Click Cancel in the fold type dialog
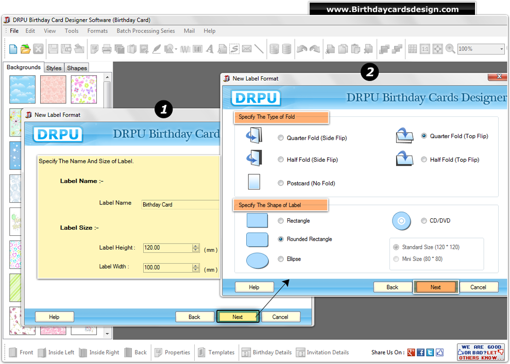The image size is (510, 364). click(478, 287)
